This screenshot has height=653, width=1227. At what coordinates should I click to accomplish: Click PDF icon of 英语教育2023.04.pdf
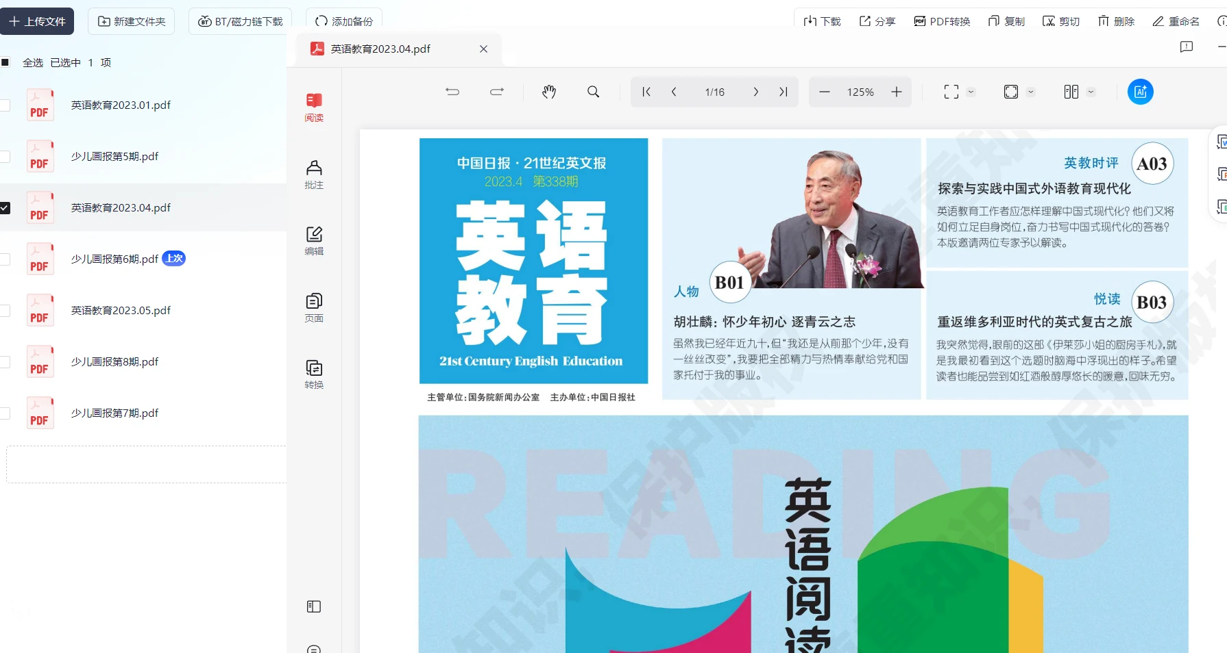40,207
